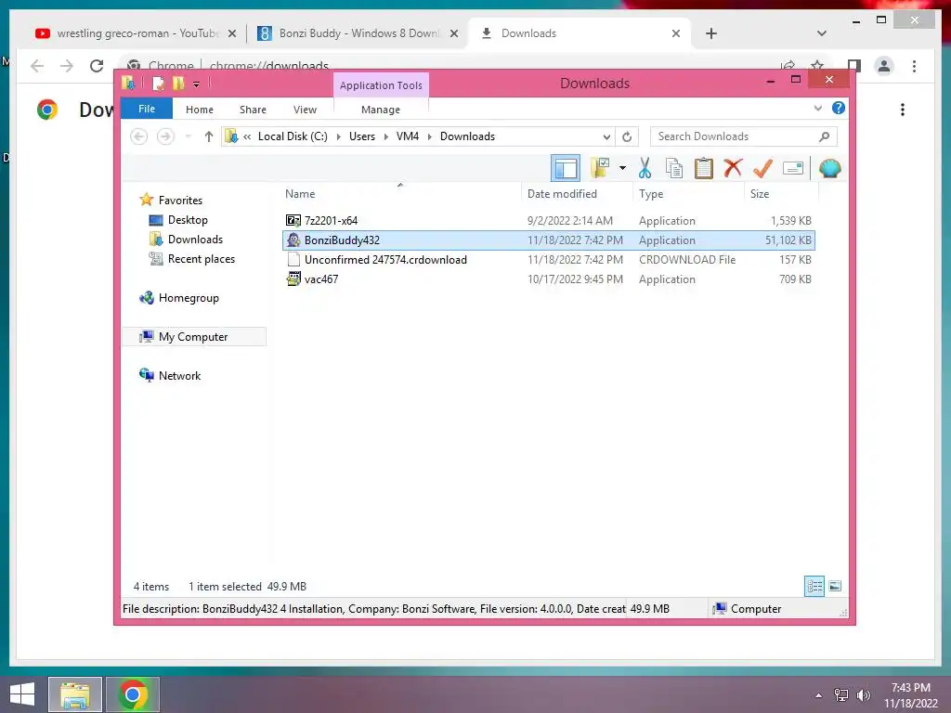
Task: Click the quick access new folder icon
Action: point(178,83)
